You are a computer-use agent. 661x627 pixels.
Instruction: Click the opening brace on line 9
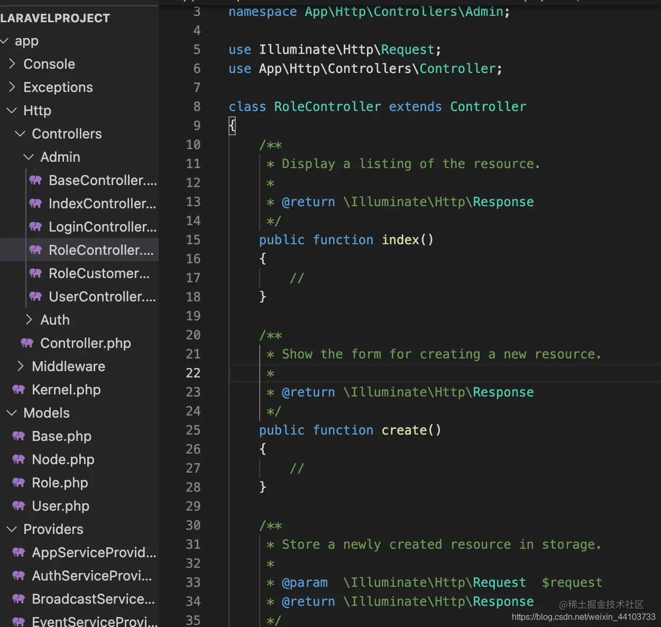click(232, 126)
